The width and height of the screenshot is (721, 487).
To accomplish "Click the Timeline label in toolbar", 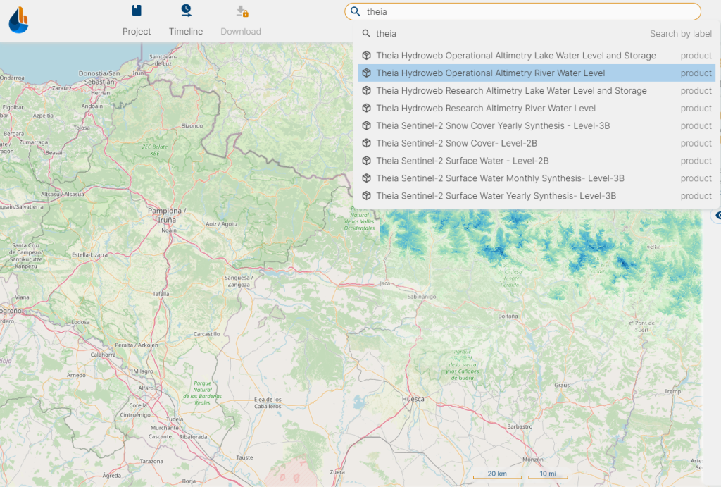I will (186, 31).
